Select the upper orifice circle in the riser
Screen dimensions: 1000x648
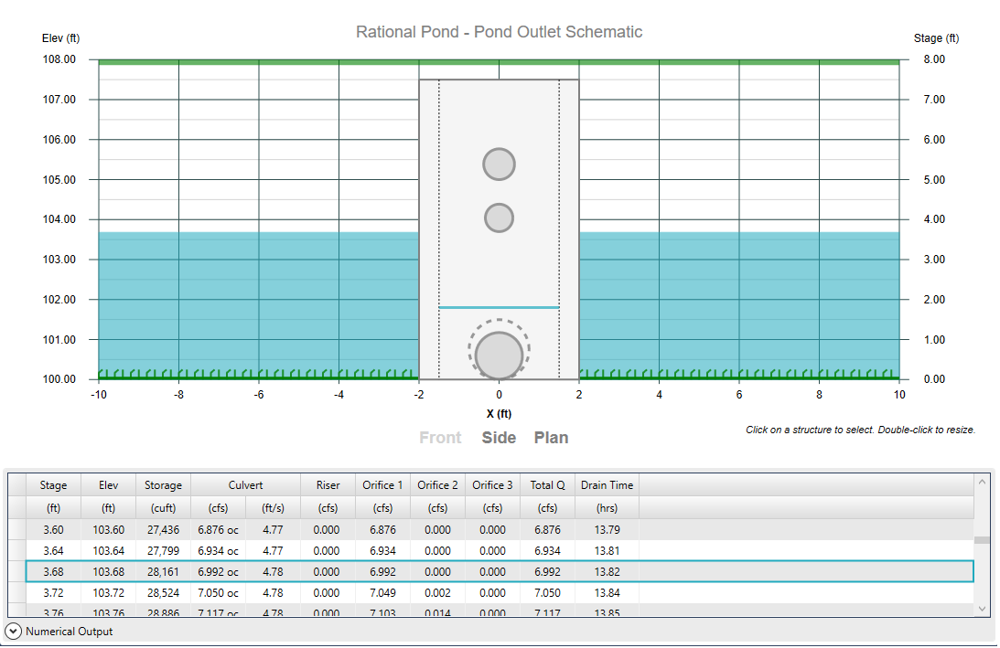[499, 164]
